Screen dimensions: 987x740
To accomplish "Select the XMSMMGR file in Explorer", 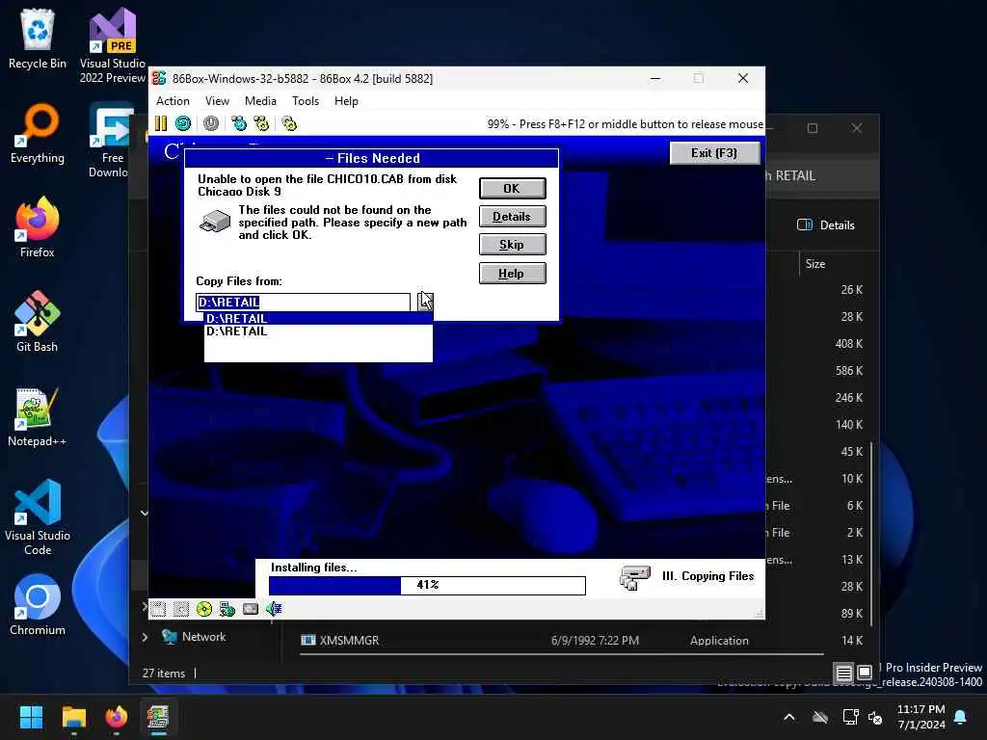I will coord(349,640).
